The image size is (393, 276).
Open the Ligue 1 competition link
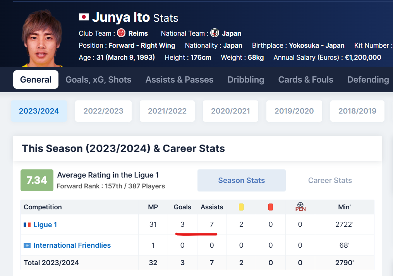(45, 224)
